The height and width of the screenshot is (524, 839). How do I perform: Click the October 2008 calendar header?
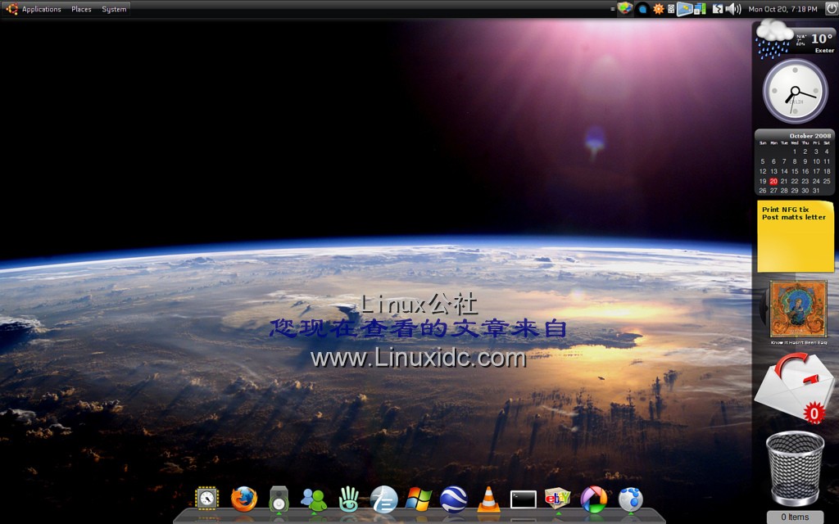[x=810, y=136]
